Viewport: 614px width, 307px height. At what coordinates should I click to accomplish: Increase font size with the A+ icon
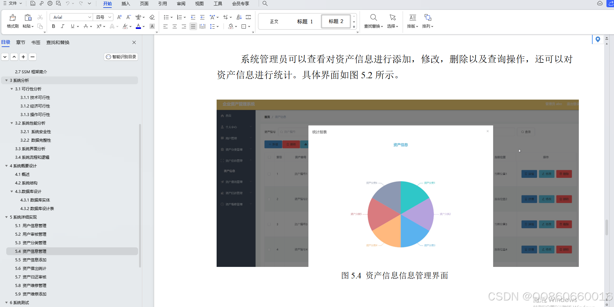click(119, 17)
